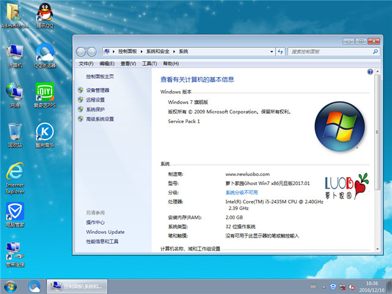Click scrollbar down arrow in system window
The width and height of the screenshot is (392, 294).
click(x=377, y=249)
